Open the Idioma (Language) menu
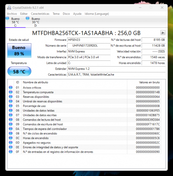This screenshot has height=176, width=173. 97,14
